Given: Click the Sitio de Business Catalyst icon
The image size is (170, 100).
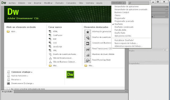Looking at the screenshot, I should [50, 62].
